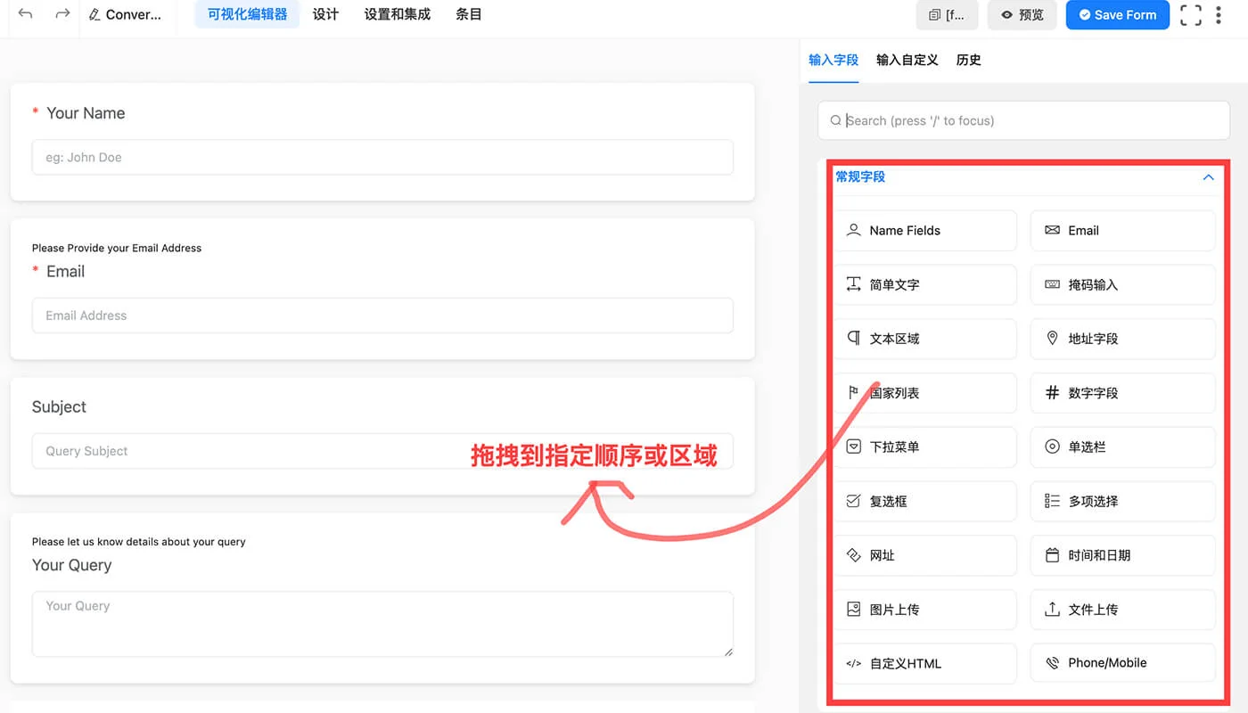Viewport: 1248px width, 713px height.
Task: Add a 时间和日期 (time and date) field
Action: pyautogui.click(x=1121, y=554)
